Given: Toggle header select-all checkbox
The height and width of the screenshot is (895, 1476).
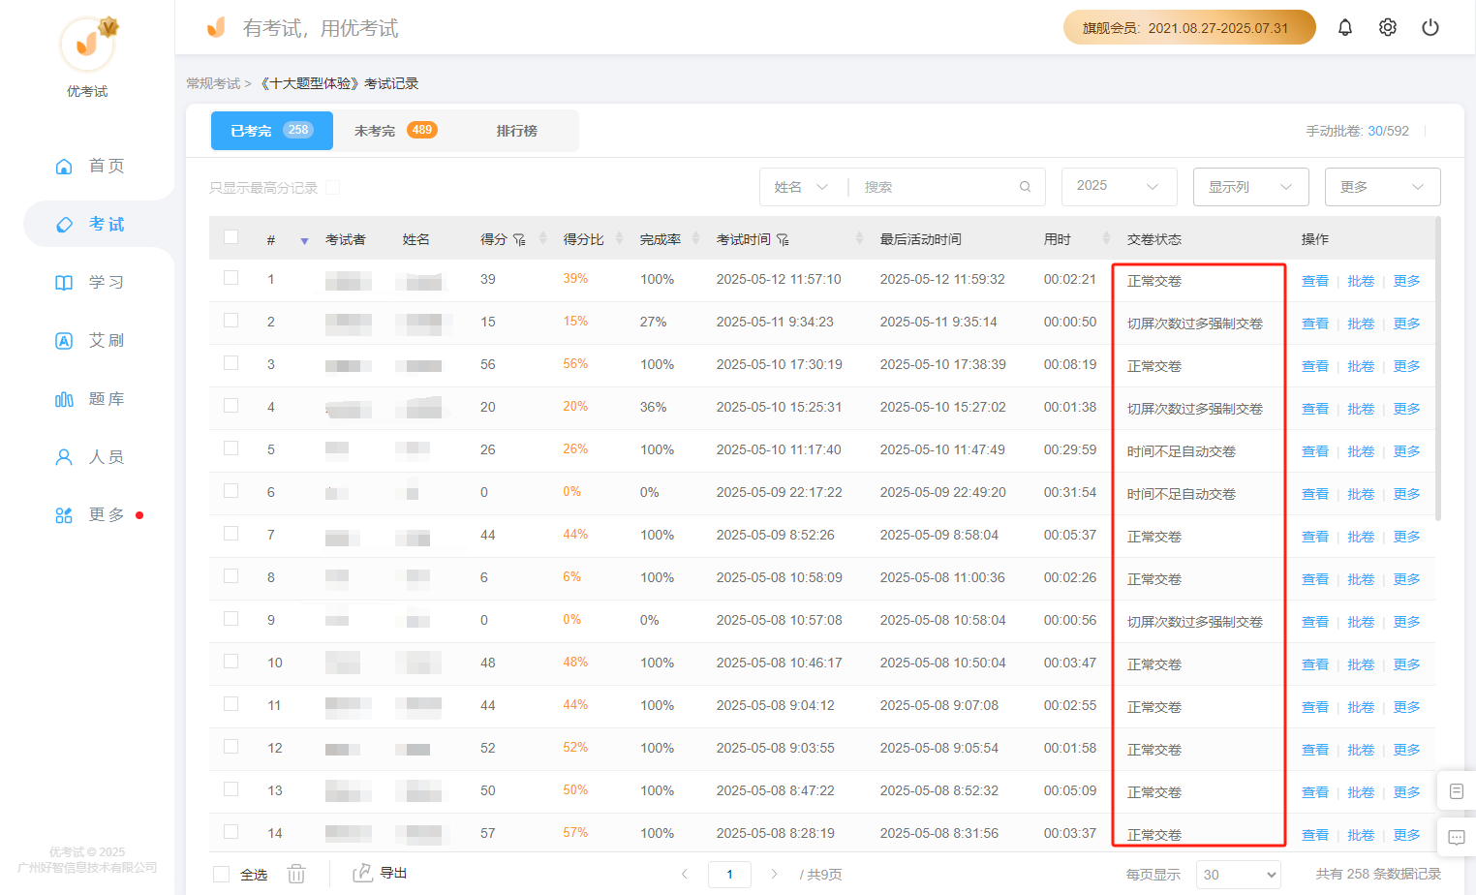Looking at the screenshot, I should tap(231, 236).
